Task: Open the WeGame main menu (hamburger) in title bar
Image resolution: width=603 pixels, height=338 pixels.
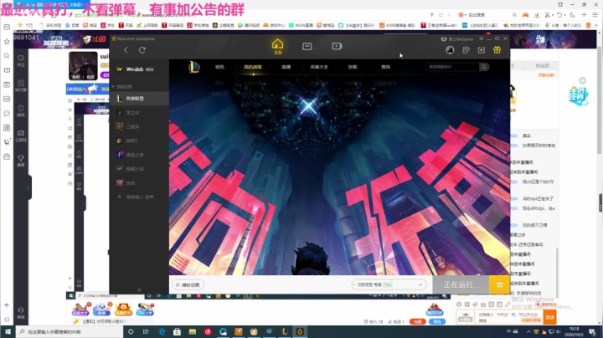Action: click(481, 38)
